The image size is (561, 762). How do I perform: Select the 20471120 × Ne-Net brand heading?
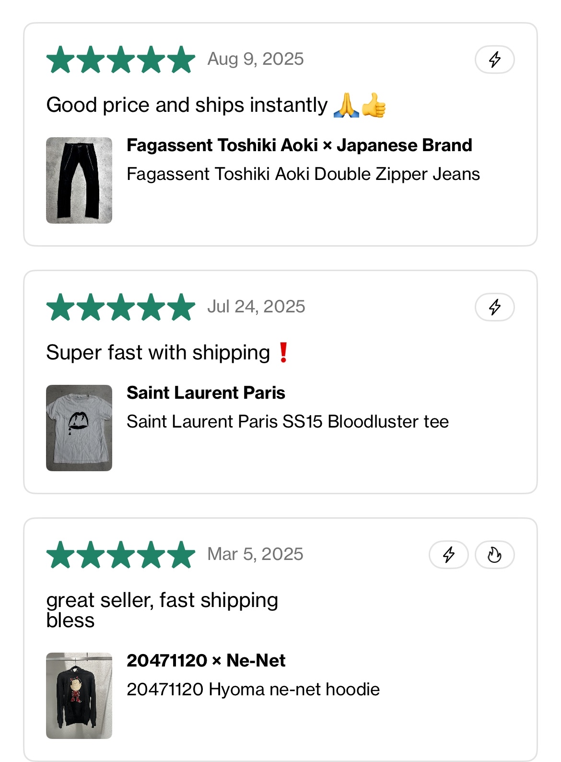click(x=206, y=660)
